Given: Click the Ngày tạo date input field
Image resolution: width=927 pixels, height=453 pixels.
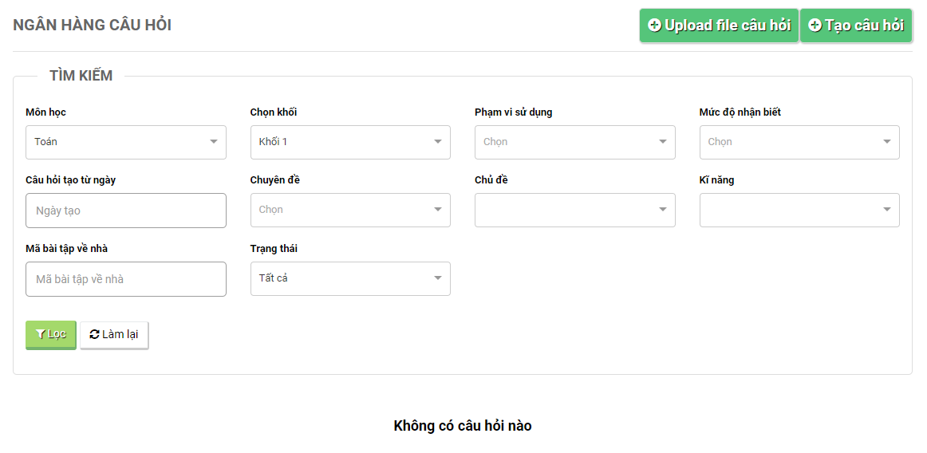Looking at the screenshot, I should pos(125,211).
